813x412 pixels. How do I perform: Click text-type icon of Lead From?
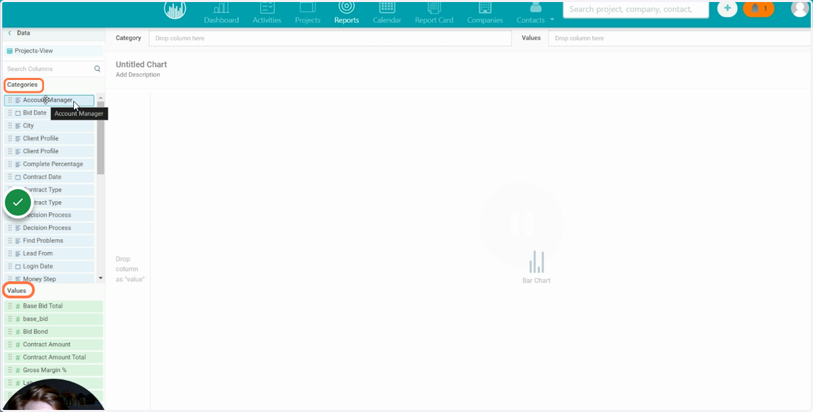coord(18,253)
